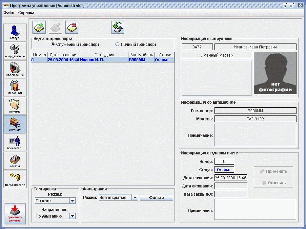Select Служебный транспорт radio button

[52, 44]
